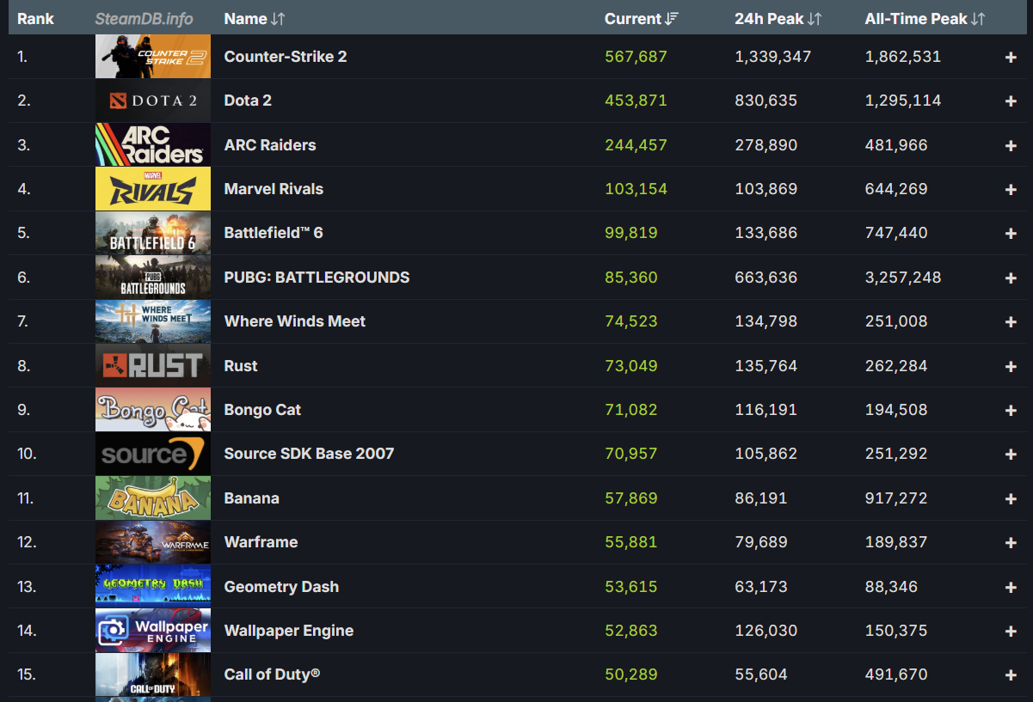Open the Battlefield 6 thumbnail image
Viewport: 1033px width, 702px height.
pos(153,233)
